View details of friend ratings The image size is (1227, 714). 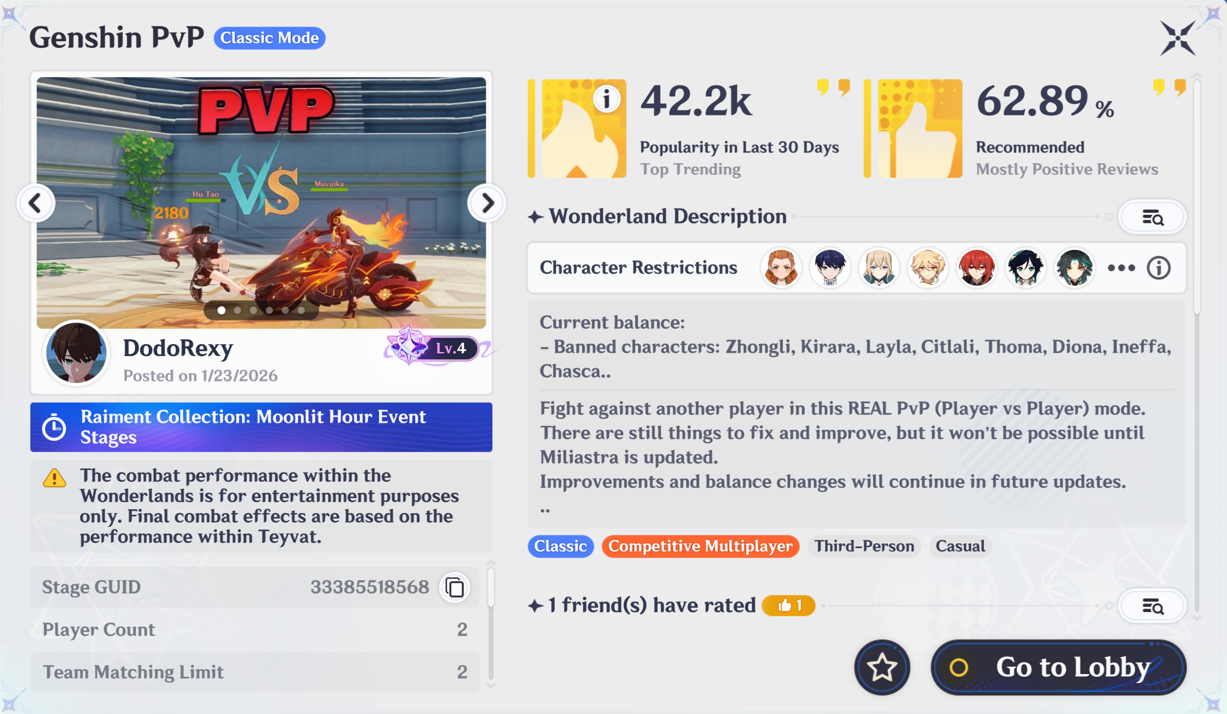tap(1152, 606)
